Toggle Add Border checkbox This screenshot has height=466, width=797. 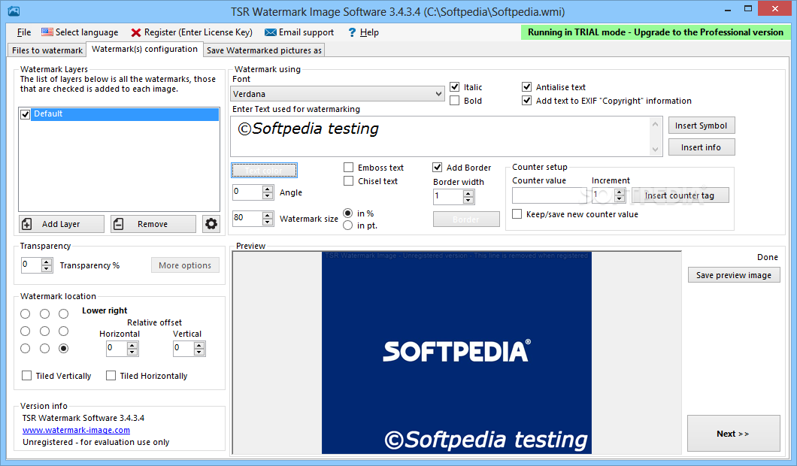(437, 167)
